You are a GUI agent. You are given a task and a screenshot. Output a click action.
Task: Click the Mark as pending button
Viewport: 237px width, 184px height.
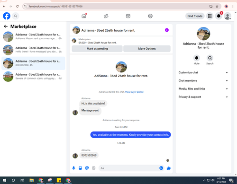click(97, 49)
